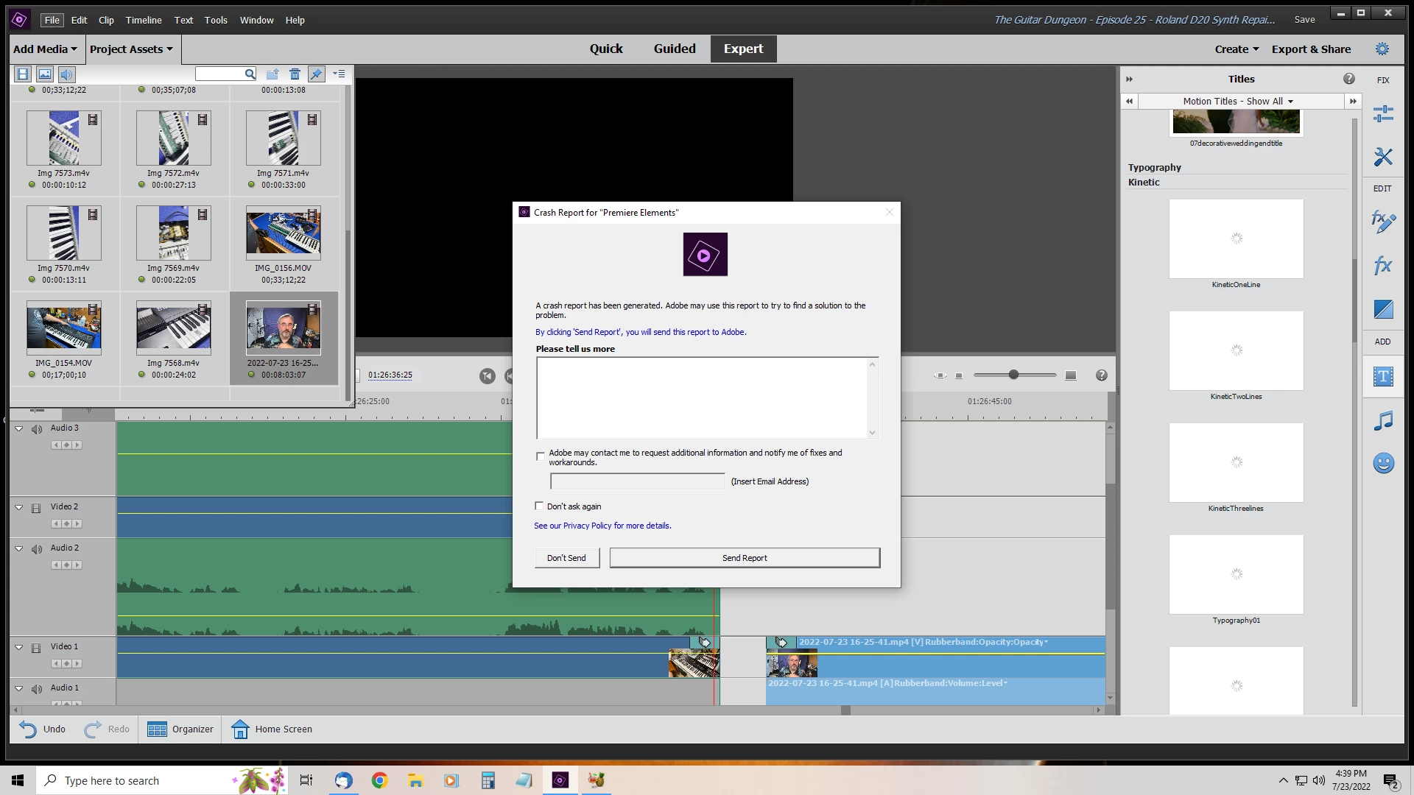
Task: Mute the Audio 2 track
Action: [x=36, y=549]
